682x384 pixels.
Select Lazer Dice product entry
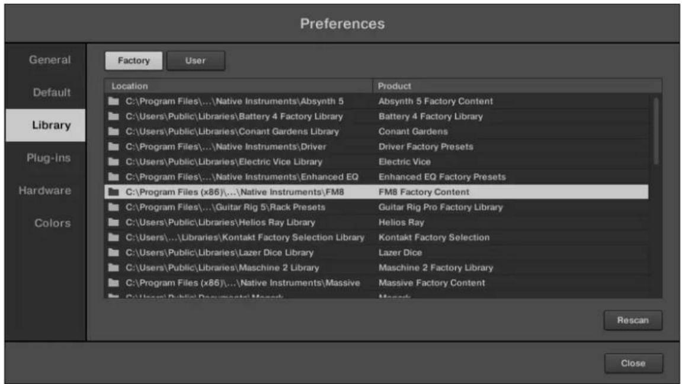tap(400, 252)
